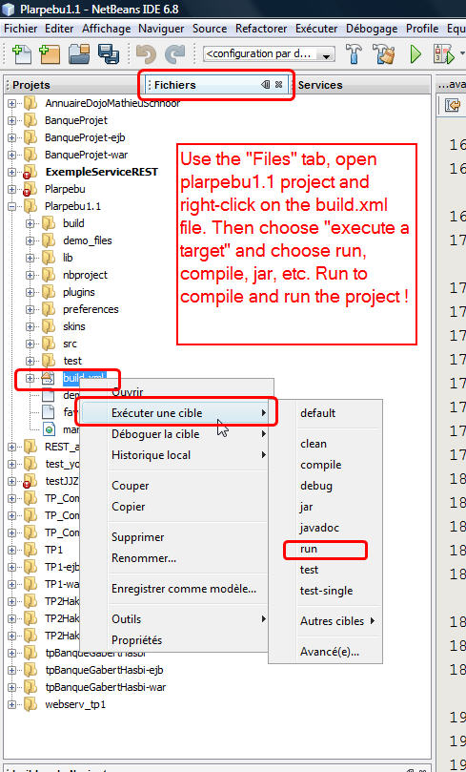Open the Exécuter une cible submenu

tap(174, 413)
